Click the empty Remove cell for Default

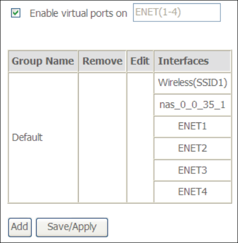point(102,138)
